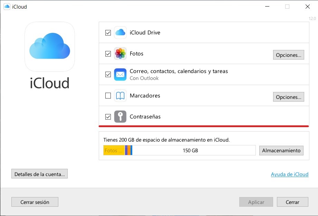Click the large iCloud logo
318x216 pixels.
point(50,47)
